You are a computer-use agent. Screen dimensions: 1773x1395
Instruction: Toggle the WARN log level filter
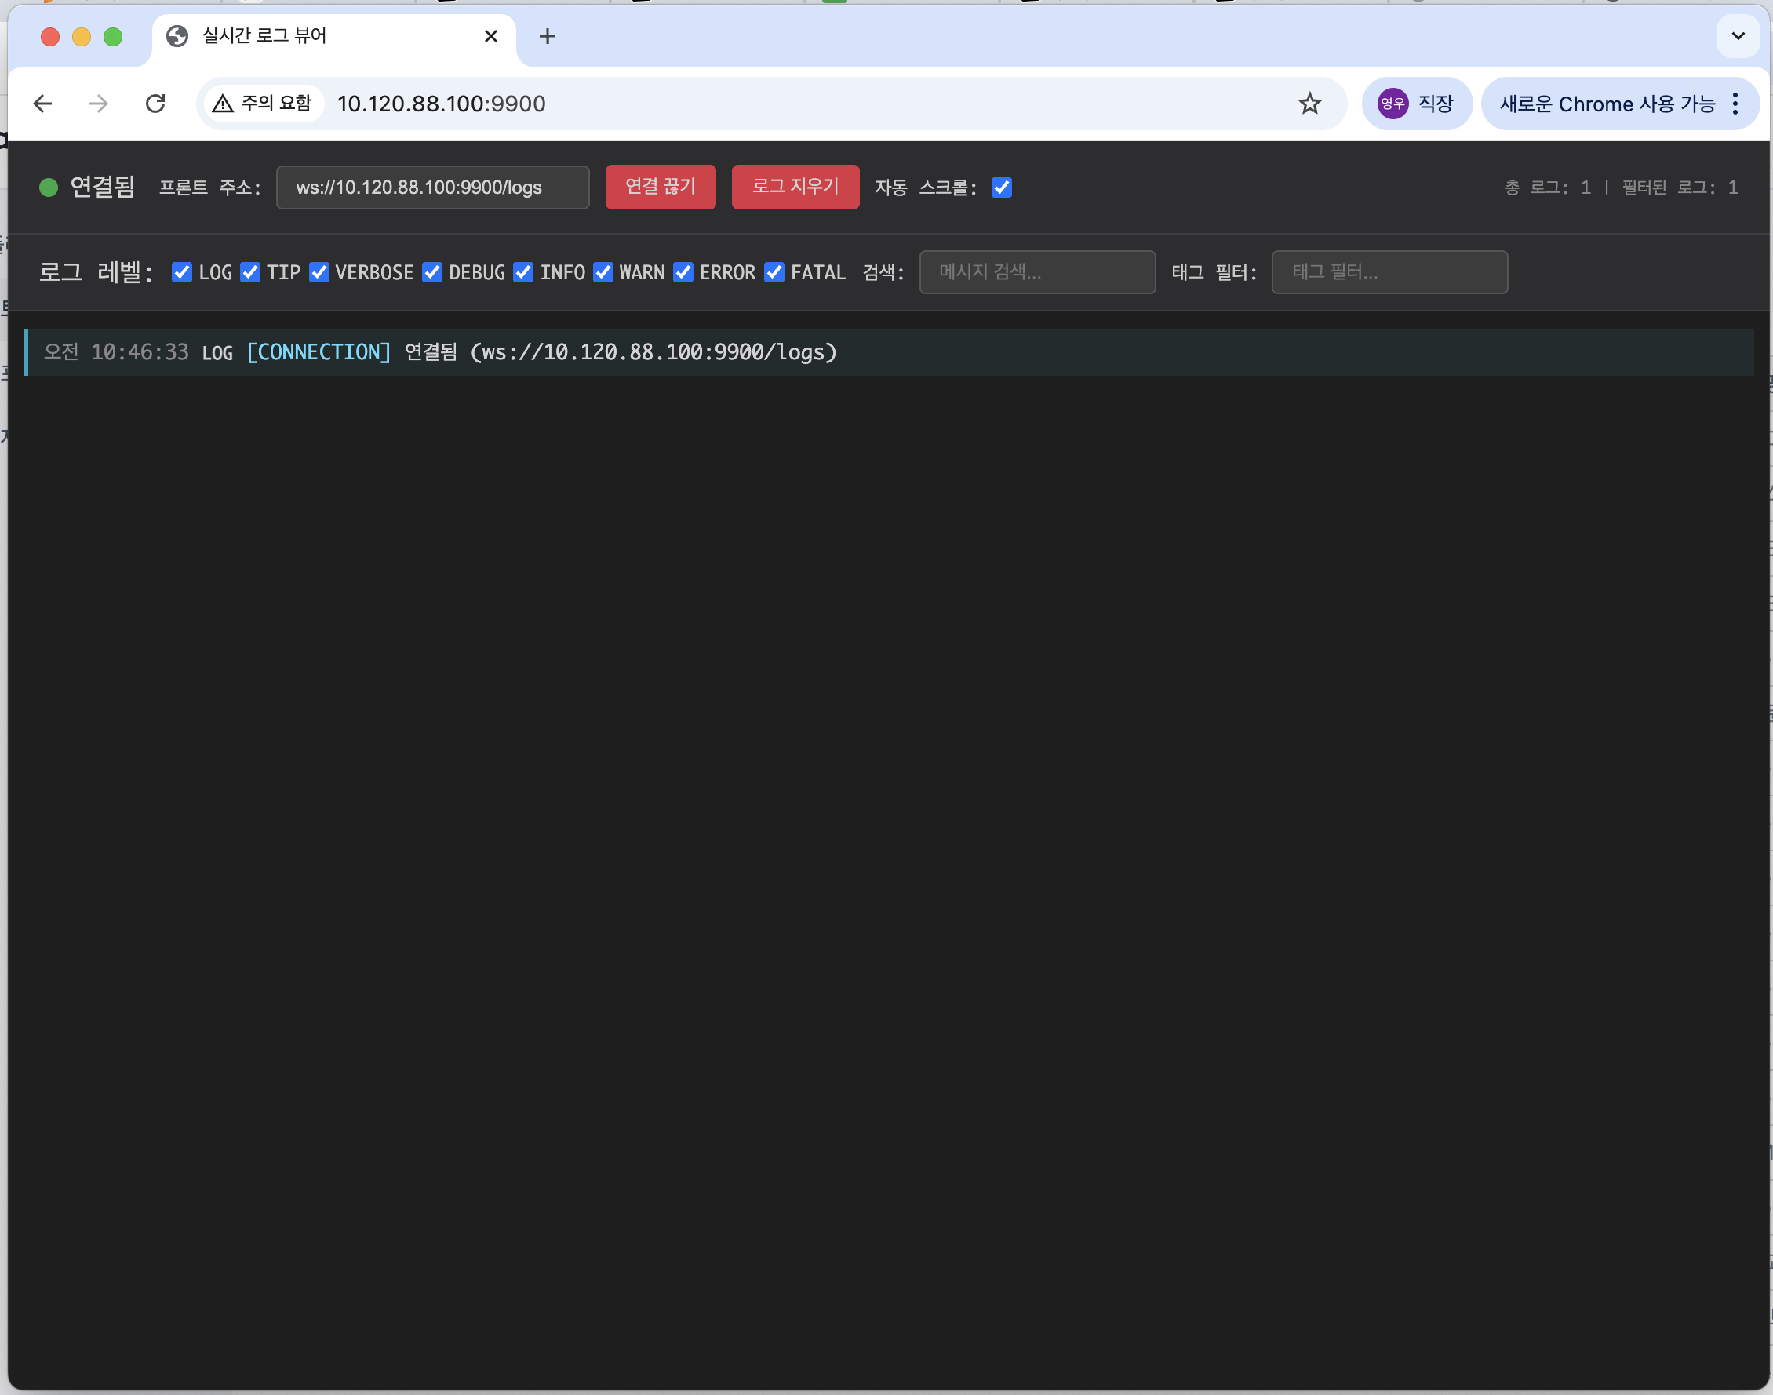pos(603,272)
